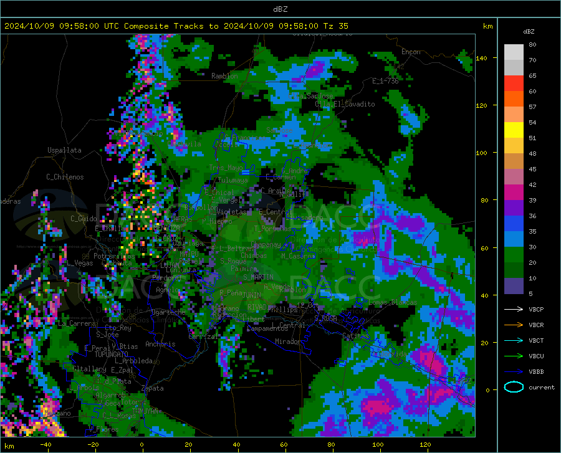The image size is (561, 453).
Task: Pick the red swatch between 65 and 60 dBZ
Action: 514,83
